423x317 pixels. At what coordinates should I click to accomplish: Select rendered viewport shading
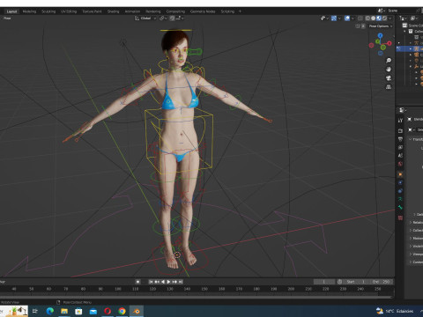384,18
